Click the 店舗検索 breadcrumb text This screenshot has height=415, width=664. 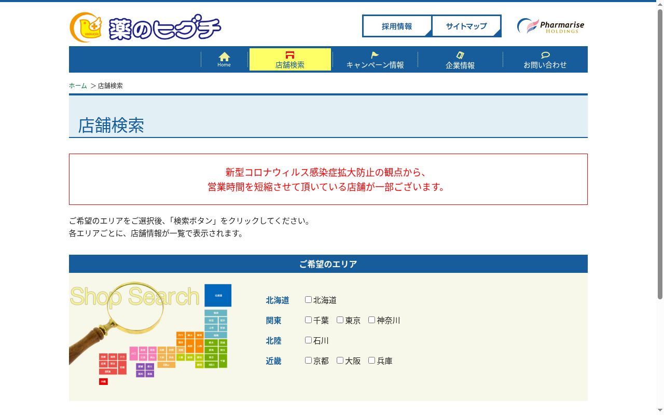110,86
